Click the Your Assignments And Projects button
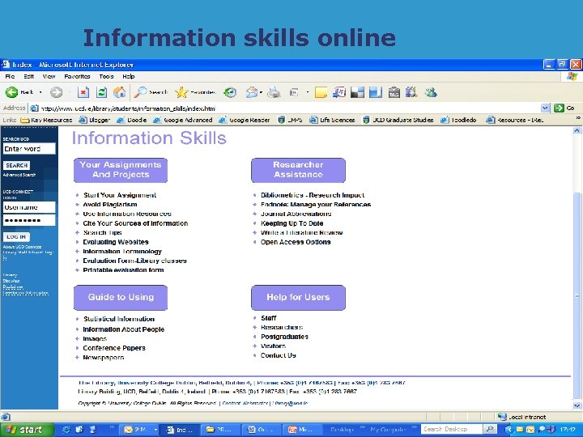 pos(121,170)
